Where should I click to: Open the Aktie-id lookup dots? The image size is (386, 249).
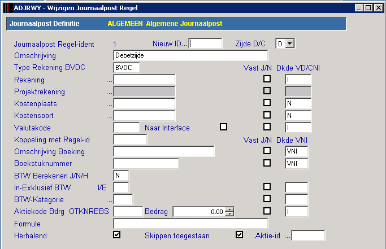(287, 237)
